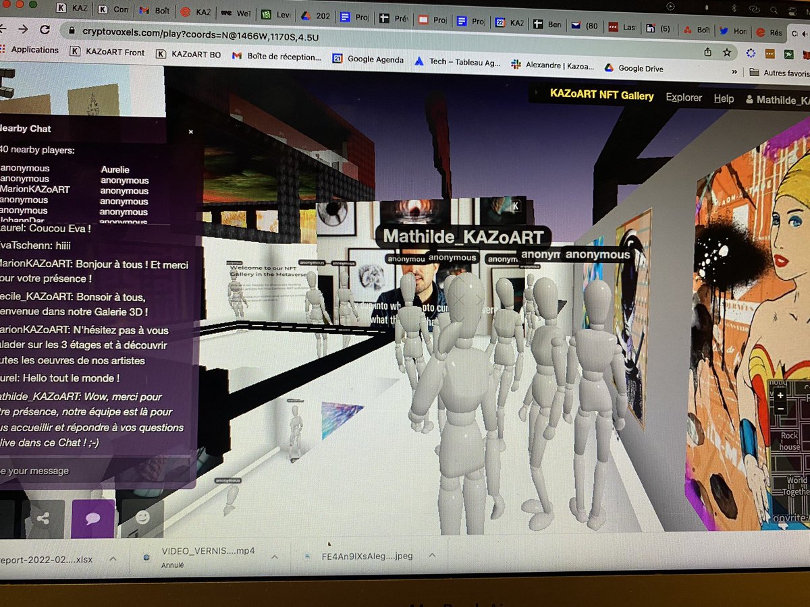This screenshot has height=607, width=810.
Task: Open the emoji reactions icon below the chat
Action: 142,519
